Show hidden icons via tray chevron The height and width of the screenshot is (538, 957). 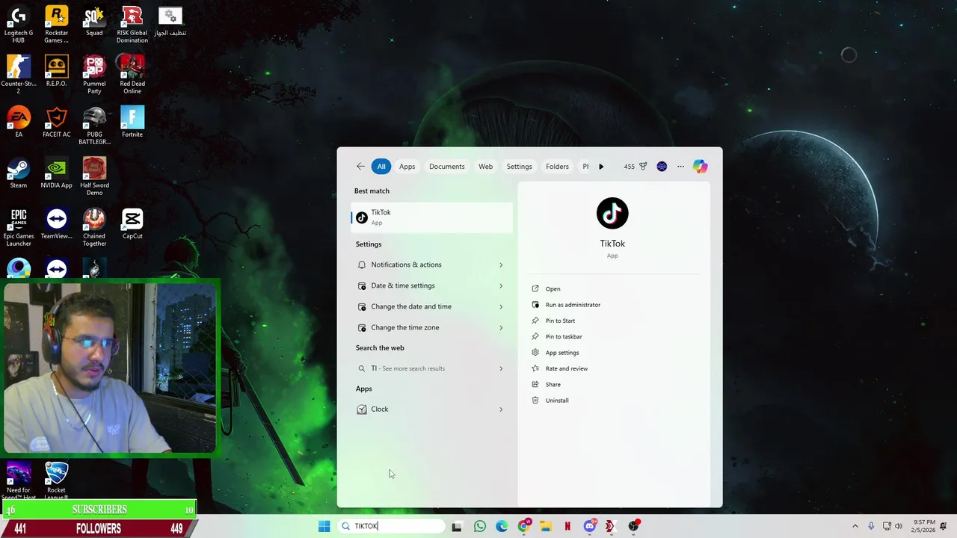tap(855, 526)
